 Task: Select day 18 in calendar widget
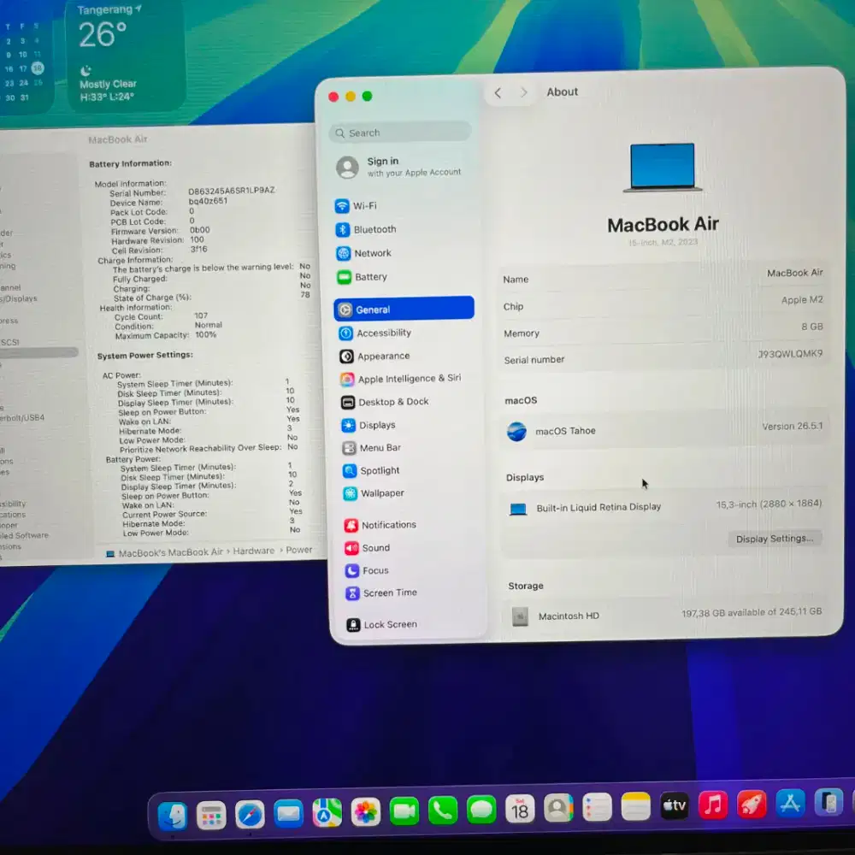[37, 68]
